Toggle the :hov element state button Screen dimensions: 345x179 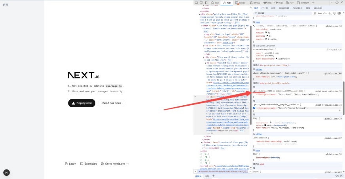[x=319, y=13]
